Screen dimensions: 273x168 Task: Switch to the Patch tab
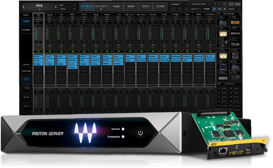146,6
